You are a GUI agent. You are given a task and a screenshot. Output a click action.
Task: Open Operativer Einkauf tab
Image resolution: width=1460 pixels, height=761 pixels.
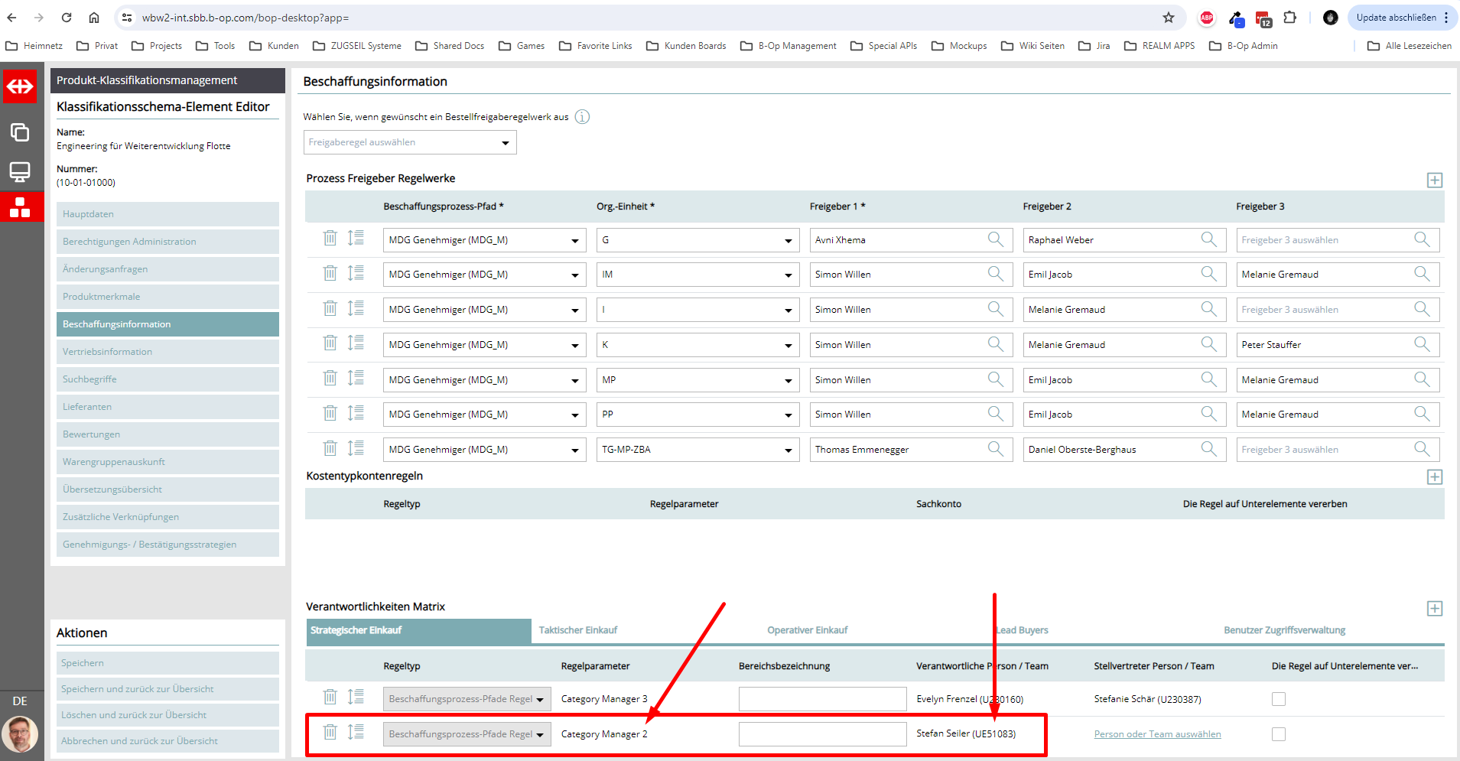pos(807,630)
